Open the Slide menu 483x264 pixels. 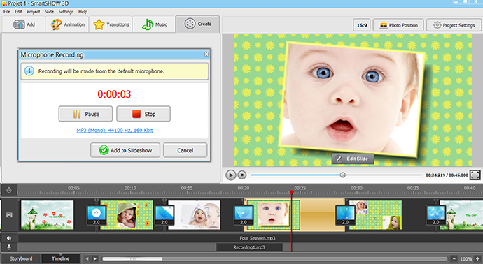49,12
